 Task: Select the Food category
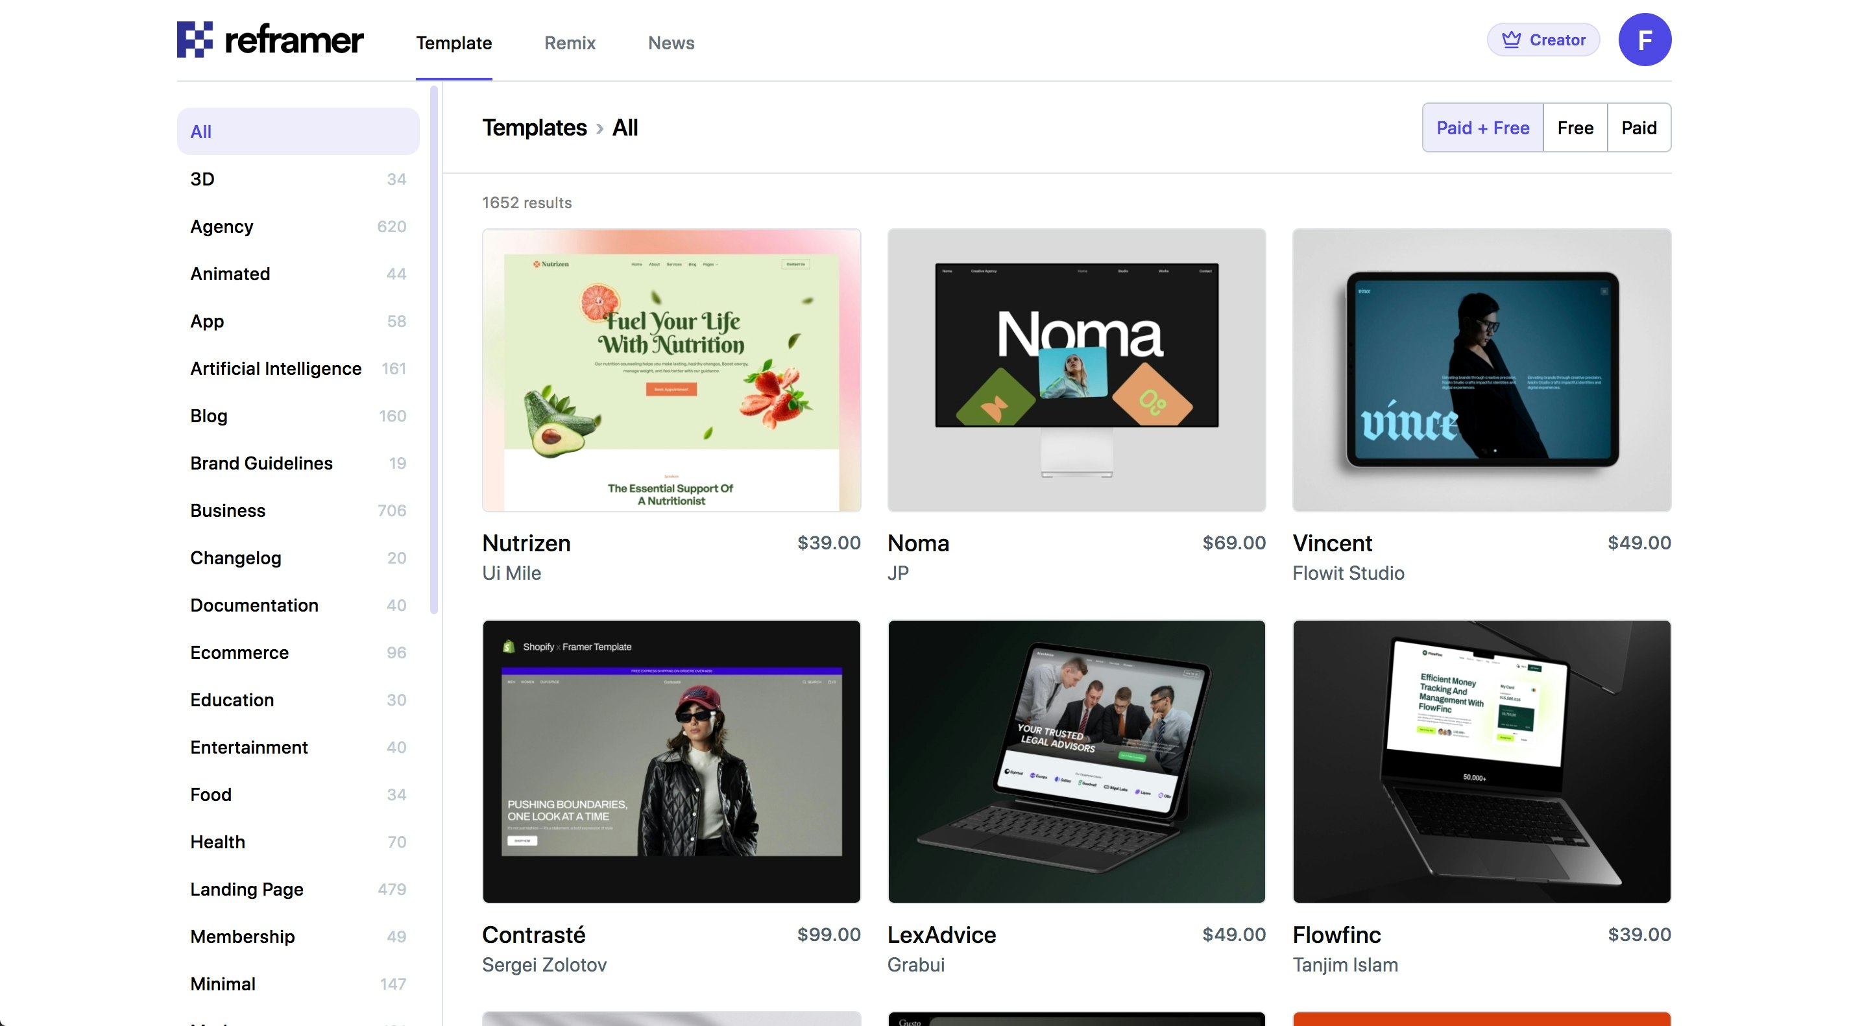tap(298, 794)
